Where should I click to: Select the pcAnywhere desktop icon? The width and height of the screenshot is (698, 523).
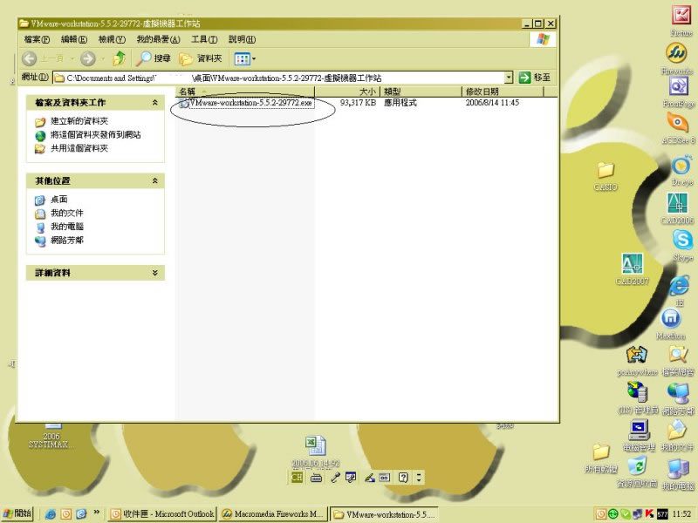click(x=637, y=355)
